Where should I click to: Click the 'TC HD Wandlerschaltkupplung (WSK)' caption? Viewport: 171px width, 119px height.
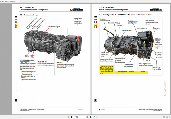click(27, 61)
